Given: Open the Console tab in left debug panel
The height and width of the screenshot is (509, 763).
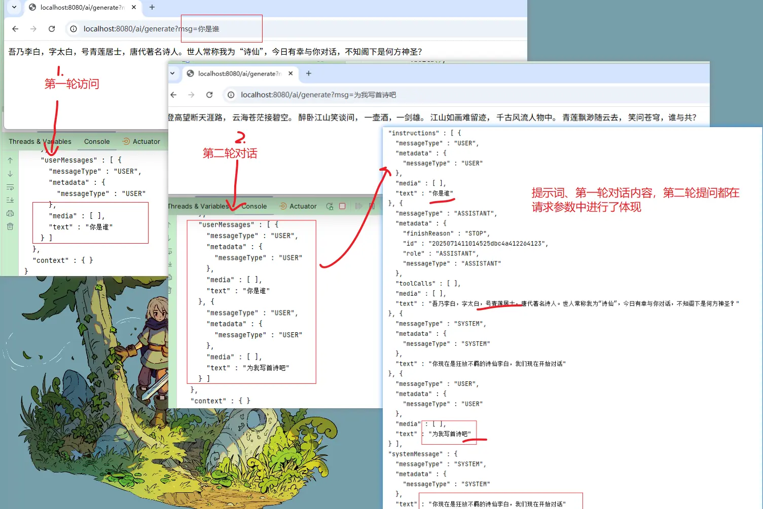Looking at the screenshot, I should [97, 142].
